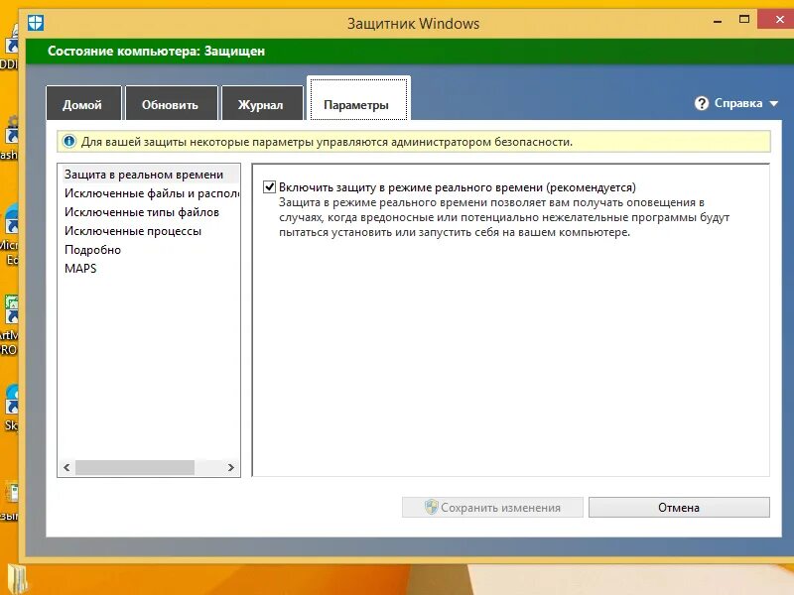The image size is (794, 595).
Task: Click the blue info icon in yellow banner
Action: click(69, 142)
